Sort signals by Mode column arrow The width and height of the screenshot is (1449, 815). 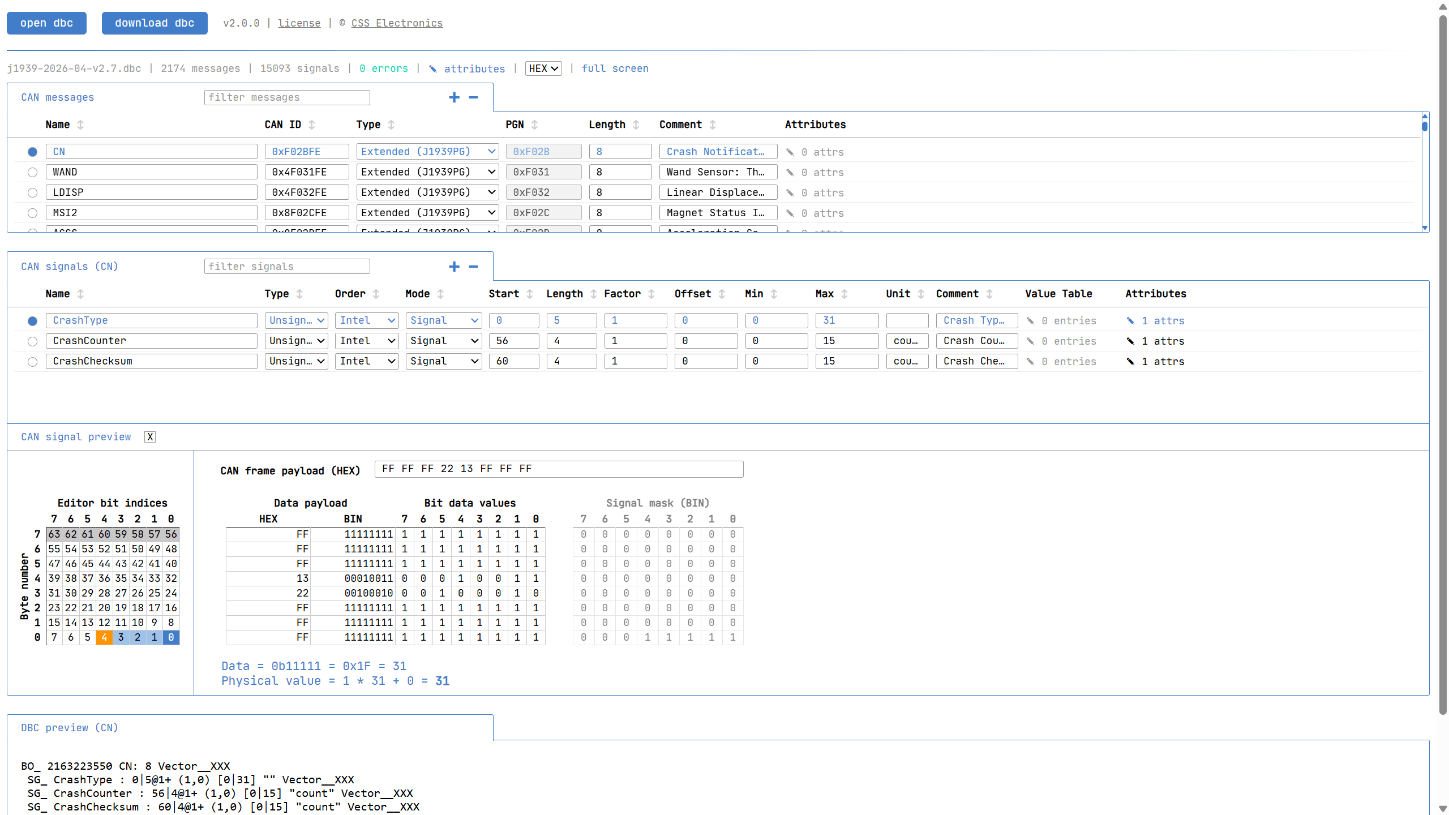[440, 294]
